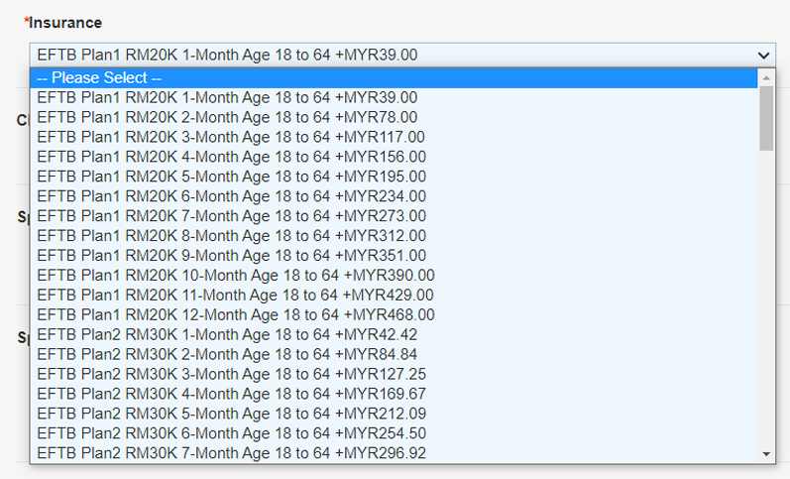Viewport: 790px width, 479px height.
Task: Pick EFTB Plan2 RM30K 3-Month +MYR127.25
Action: pyautogui.click(x=231, y=374)
